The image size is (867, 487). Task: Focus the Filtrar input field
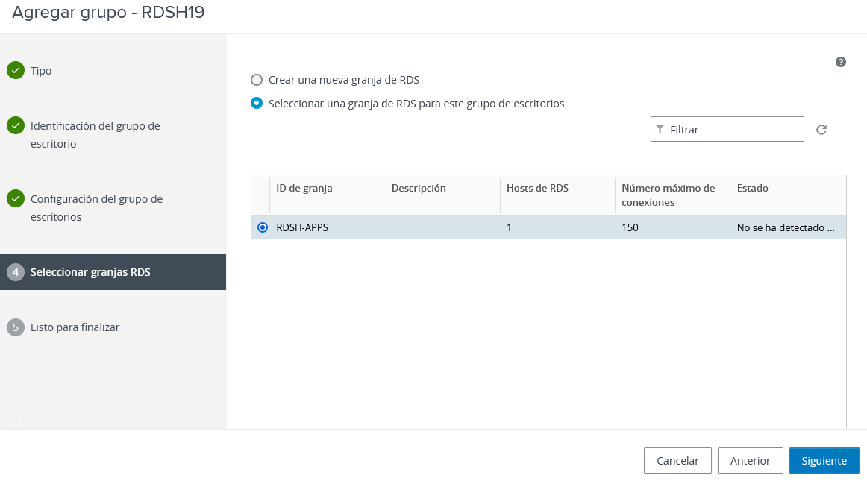(727, 129)
